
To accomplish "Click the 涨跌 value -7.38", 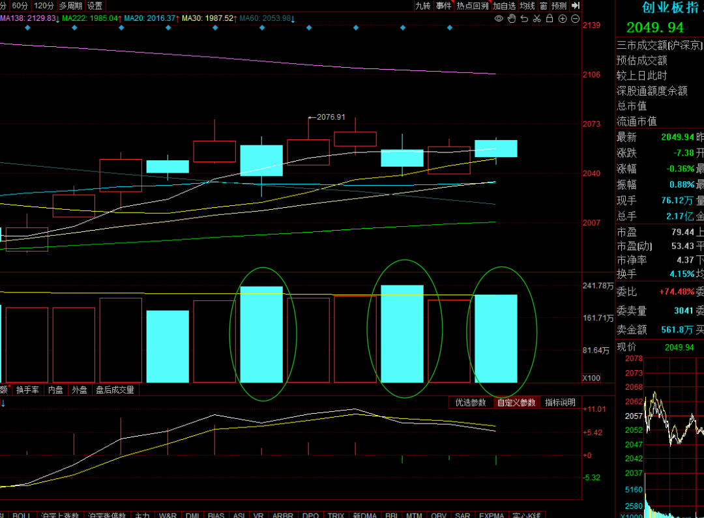I will point(684,153).
